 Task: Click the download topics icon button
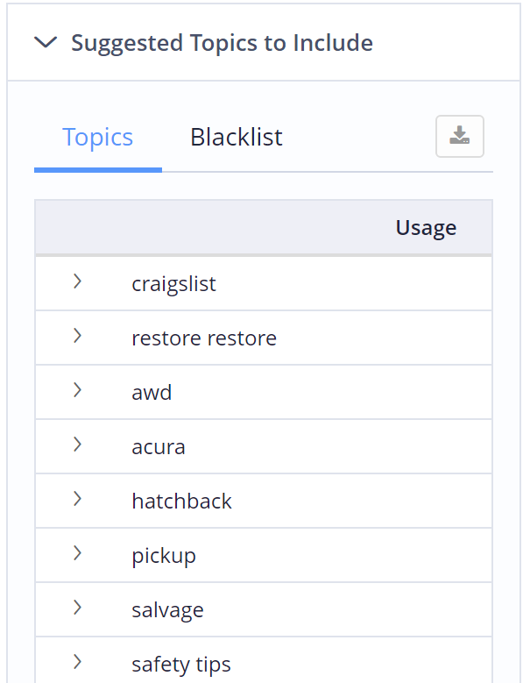[x=460, y=137]
